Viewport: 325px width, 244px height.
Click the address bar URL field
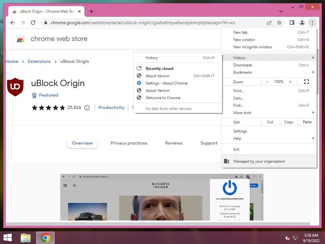tap(143, 23)
